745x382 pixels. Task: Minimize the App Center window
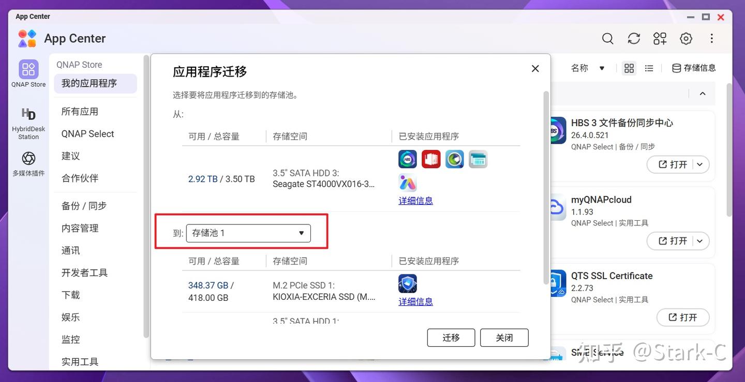691,17
